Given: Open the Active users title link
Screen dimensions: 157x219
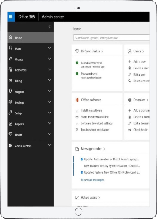Looking at the screenshot, I should [x=89, y=197].
